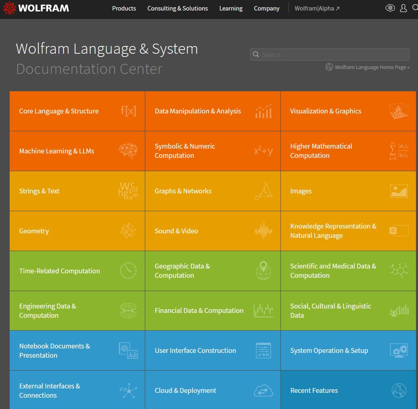Click the map pin globe icon
Screen dimensions: 418x409
click(x=263, y=271)
